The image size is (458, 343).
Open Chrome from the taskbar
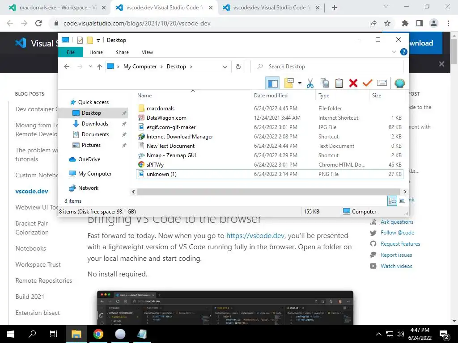(98, 334)
